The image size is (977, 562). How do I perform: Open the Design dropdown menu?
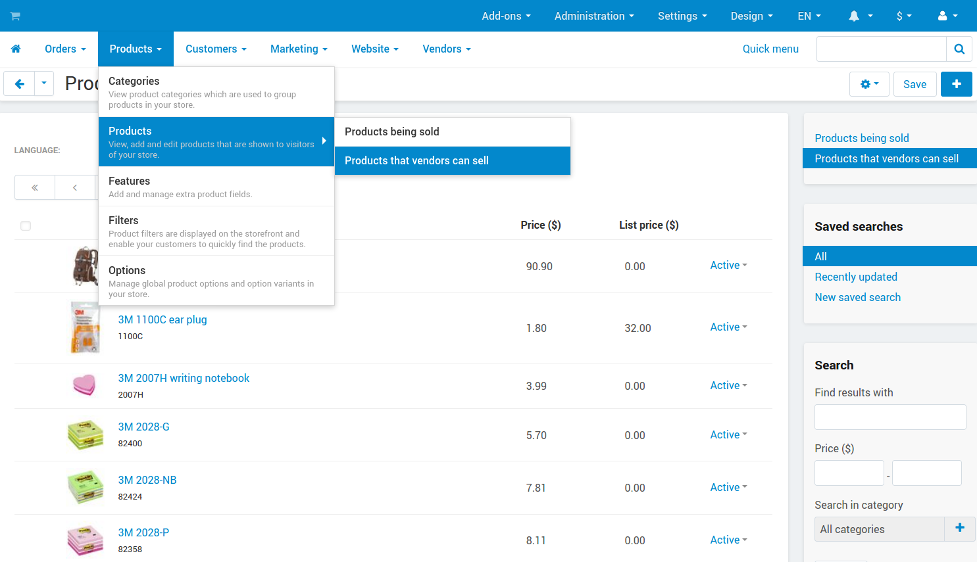point(751,16)
